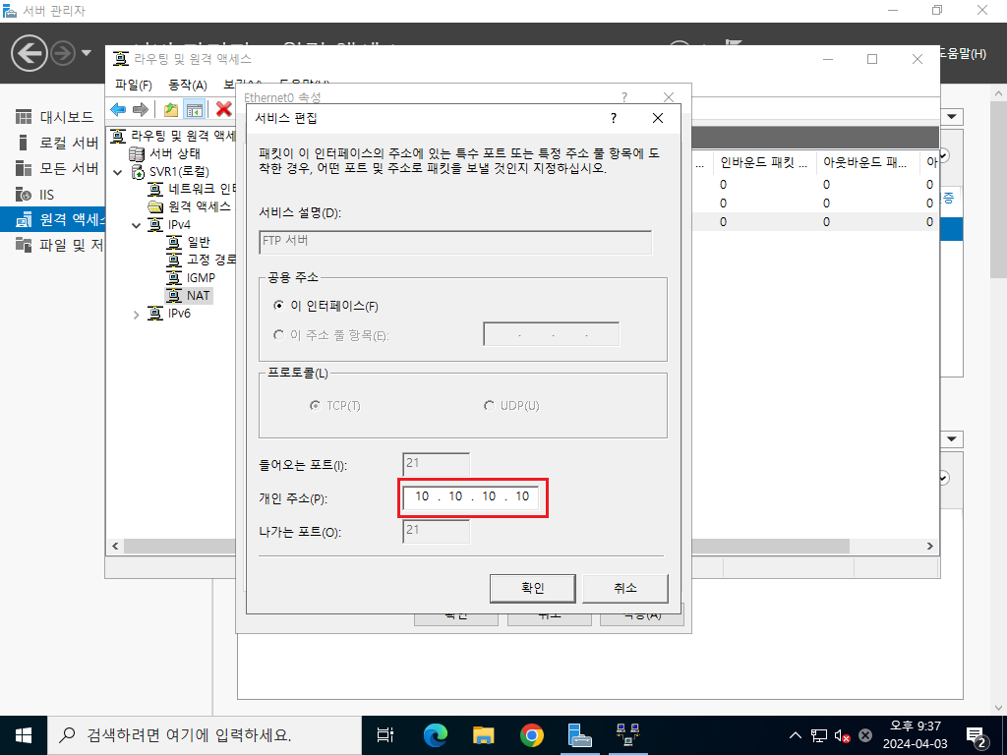Screen dimensions: 1007x755
Task: Click 확인 in 서비스 편집 dialog
Action: click(x=532, y=588)
